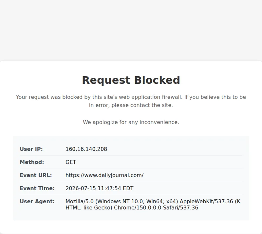Click the Event URL label
262x234 pixels.
36,175
